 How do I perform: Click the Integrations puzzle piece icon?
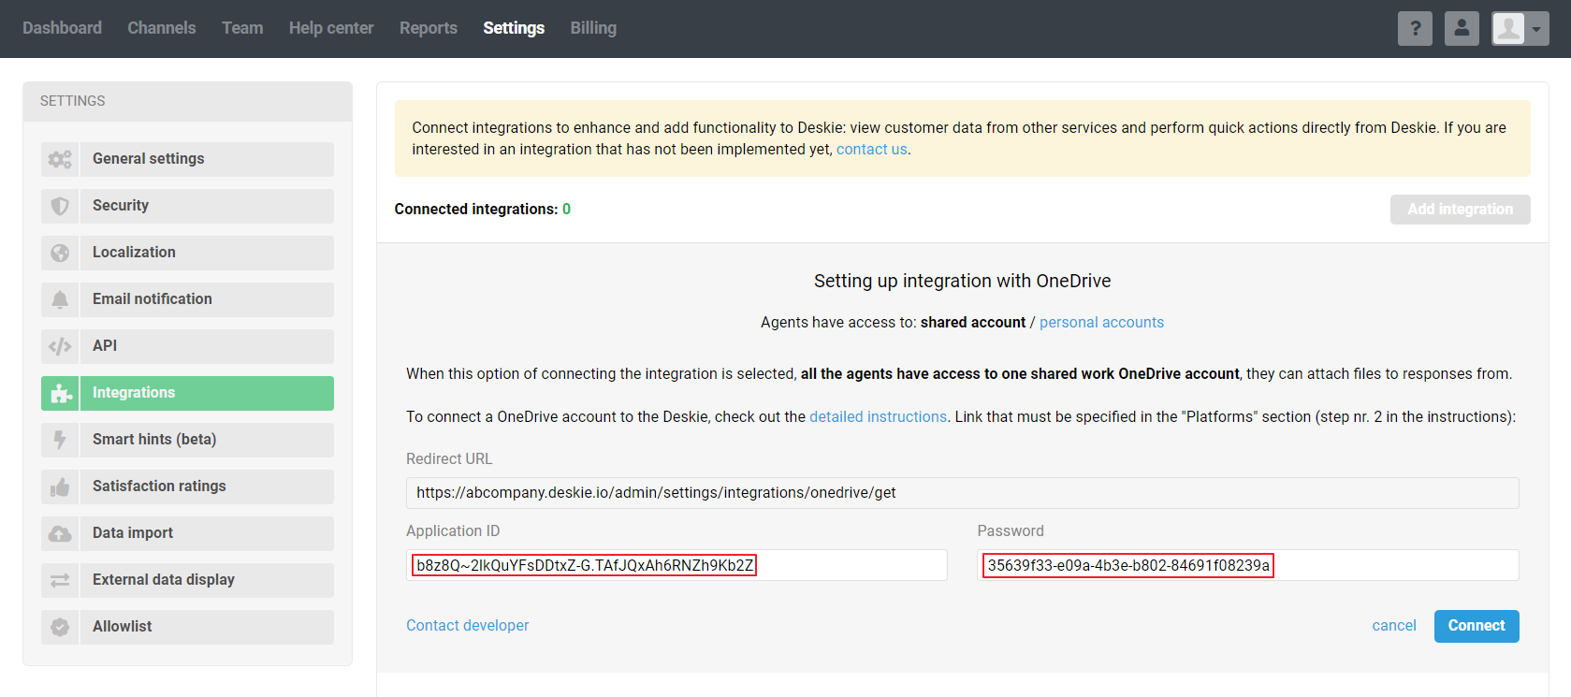pos(60,393)
